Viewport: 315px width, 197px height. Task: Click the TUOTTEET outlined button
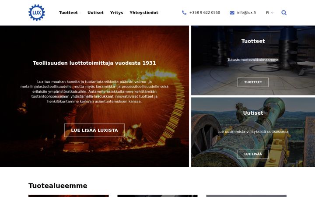253,82
